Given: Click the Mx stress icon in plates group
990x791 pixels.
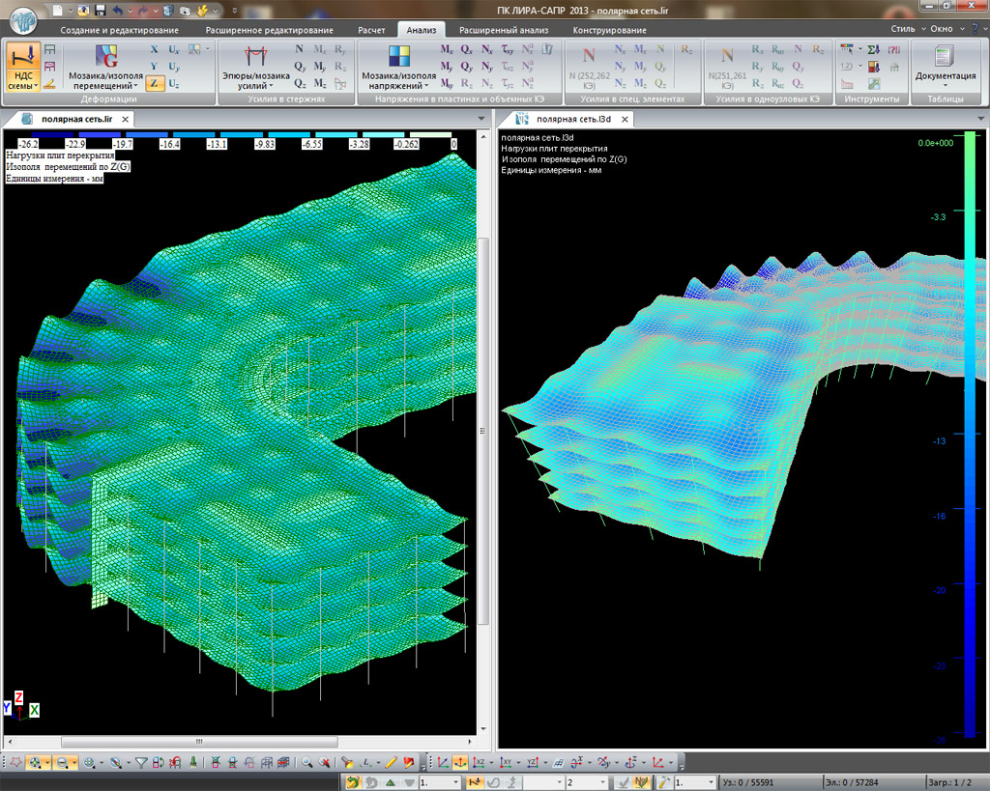Looking at the screenshot, I should click(447, 49).
